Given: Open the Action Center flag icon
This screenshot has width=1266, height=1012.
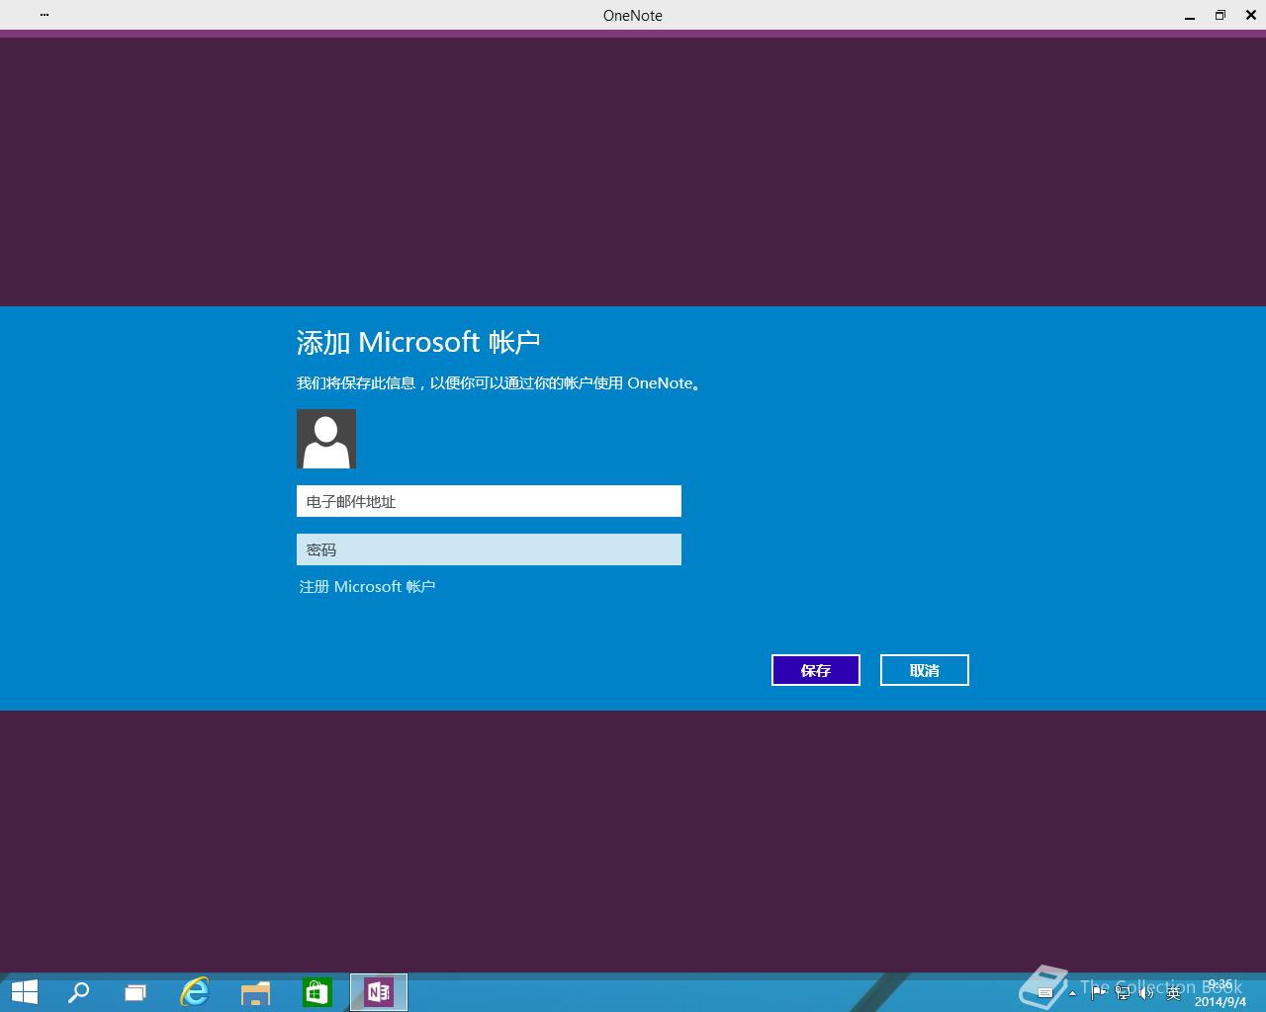Looking at the screenshot, I should [1099, 993].
